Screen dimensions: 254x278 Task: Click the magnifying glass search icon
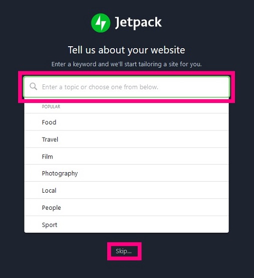33,86
